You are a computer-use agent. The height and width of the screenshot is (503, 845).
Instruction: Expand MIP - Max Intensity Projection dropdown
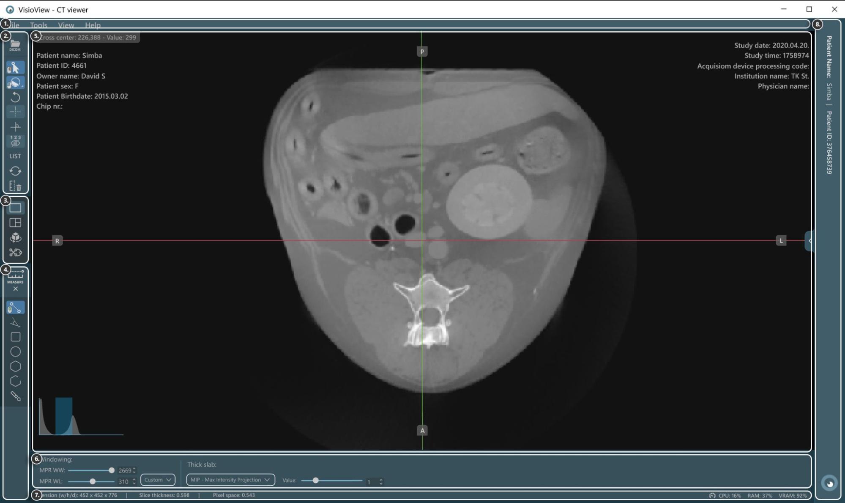click(230, 480)
